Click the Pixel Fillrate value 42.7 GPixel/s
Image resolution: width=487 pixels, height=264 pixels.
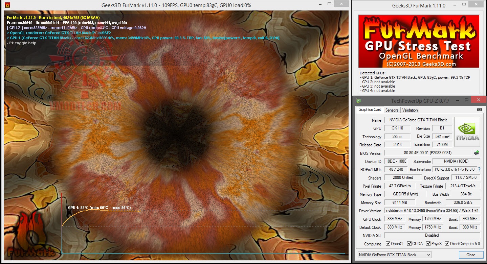pos(400,186)
